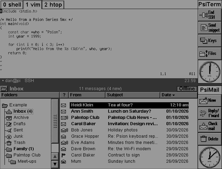Click the Inbox tray icon in folder tree
This screenshot has width=222, height=169.
pyautogui.click(x=9, y=112)
